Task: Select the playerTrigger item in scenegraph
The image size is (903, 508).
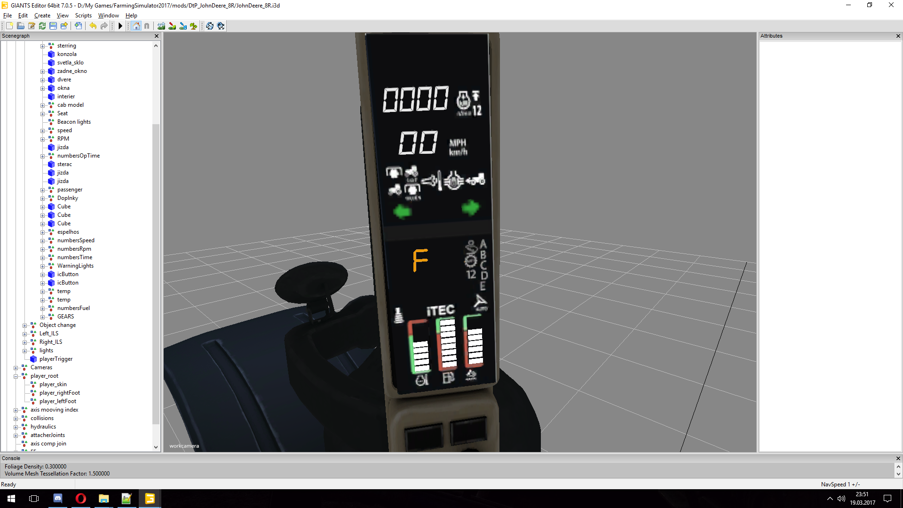Action: click(55, 359)
